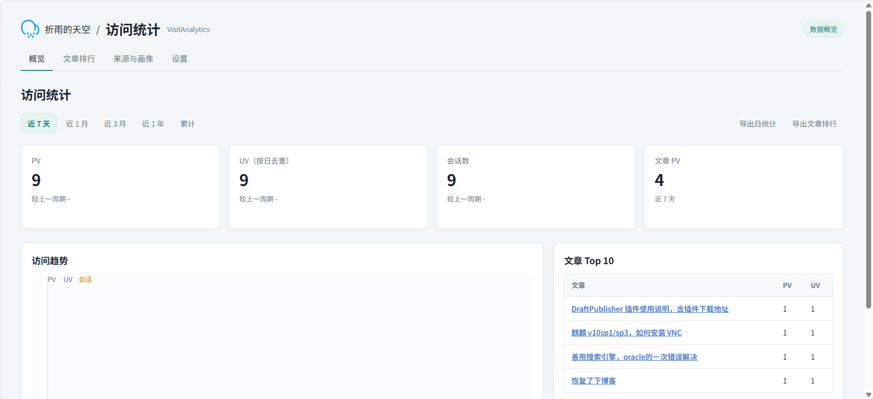Click the 数据概览 badge button
Image resolution: width=873 pixels, height=399 pixels.
824,29
